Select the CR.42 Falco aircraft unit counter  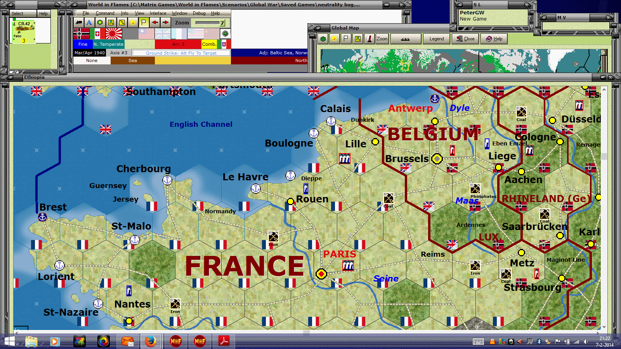click(x=24, y=31)
